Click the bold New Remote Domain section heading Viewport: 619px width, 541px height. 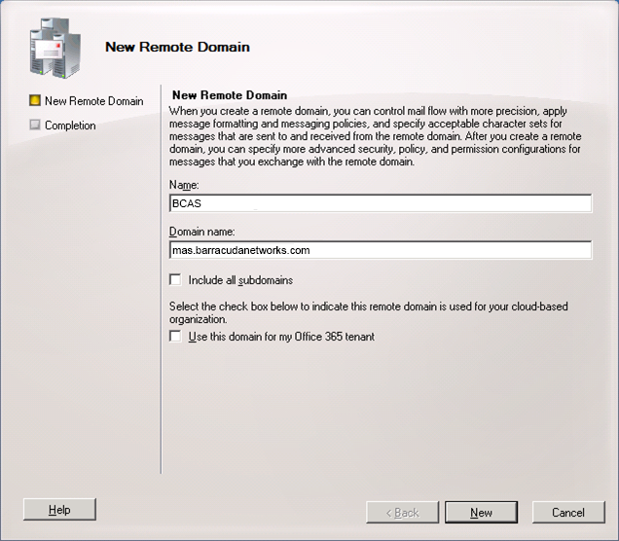click(230, 95)
